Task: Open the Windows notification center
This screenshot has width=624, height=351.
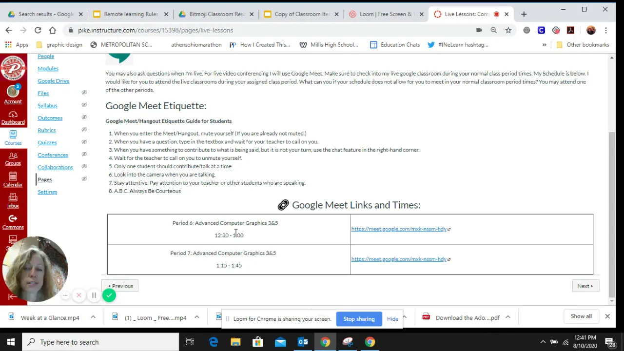Action: pos(610,342)
